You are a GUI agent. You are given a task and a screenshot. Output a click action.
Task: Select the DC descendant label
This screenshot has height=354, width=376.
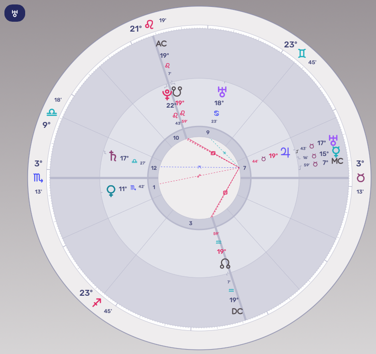click(237, 311)
